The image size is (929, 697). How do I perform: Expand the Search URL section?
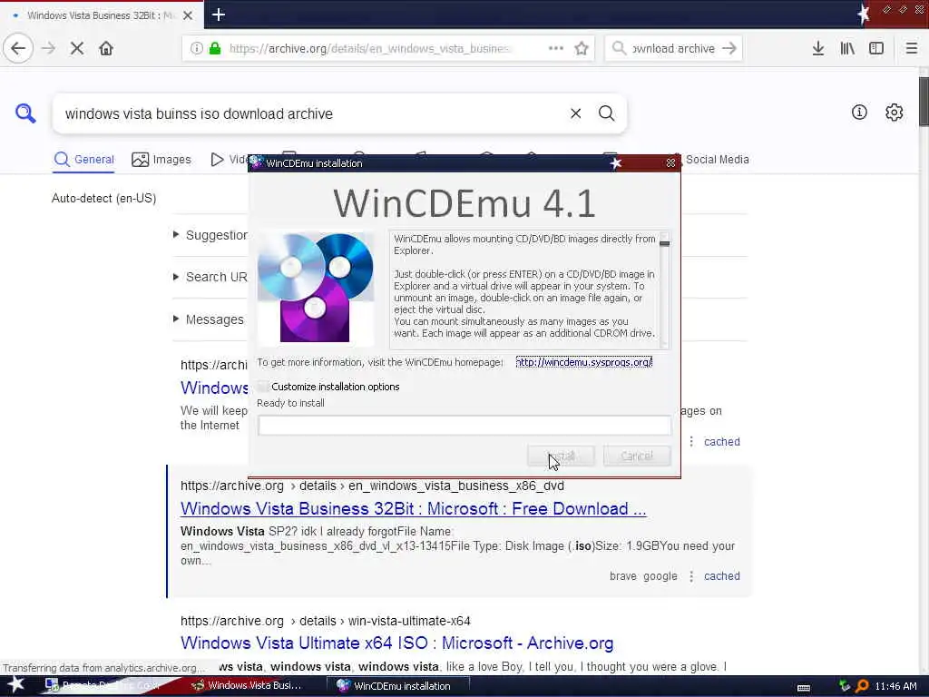(210, 277)
